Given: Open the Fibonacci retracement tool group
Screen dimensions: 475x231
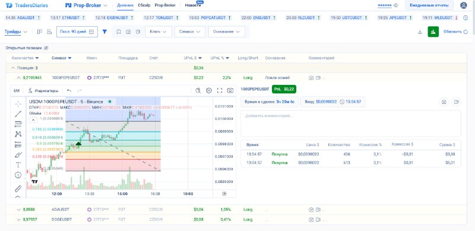Looking at the screenshot, I should pos(18,124).
